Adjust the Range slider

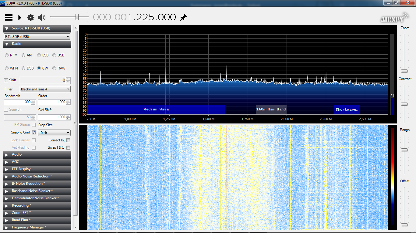(404, 150)
